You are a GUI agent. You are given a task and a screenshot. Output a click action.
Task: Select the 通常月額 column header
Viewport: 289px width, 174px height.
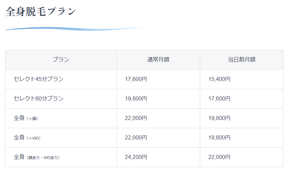point(158,59)
